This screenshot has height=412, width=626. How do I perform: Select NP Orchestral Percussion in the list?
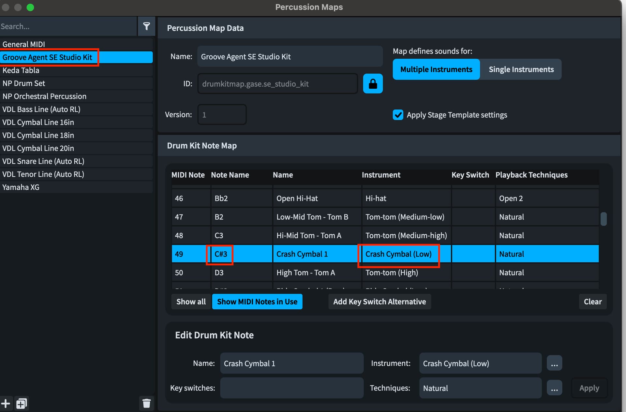coord(44,96)
